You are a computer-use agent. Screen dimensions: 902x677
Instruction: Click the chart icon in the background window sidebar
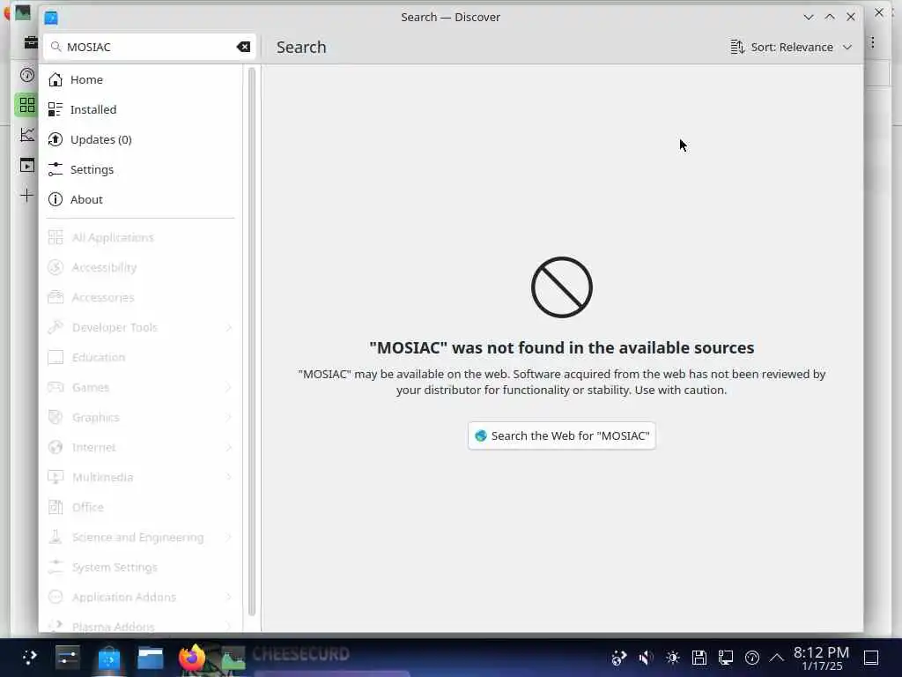point(27,135)
